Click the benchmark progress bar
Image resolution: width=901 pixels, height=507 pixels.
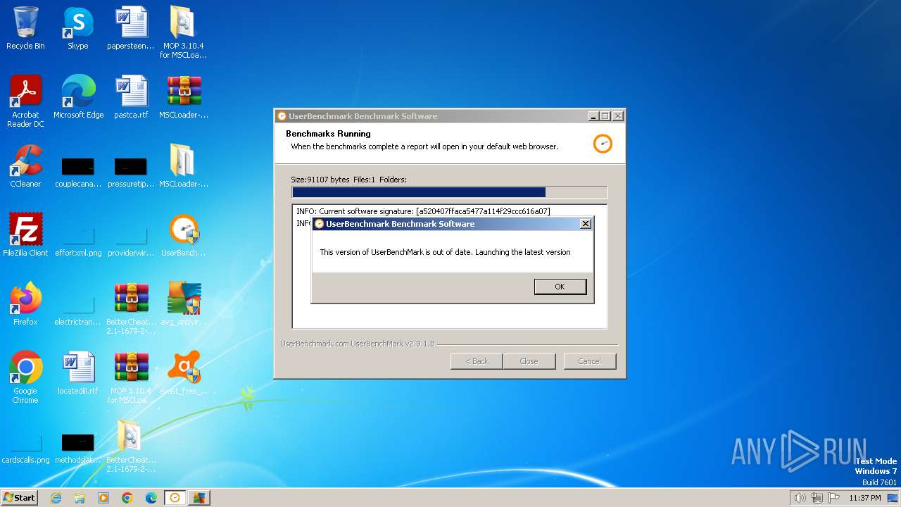[x=449, y=192]
